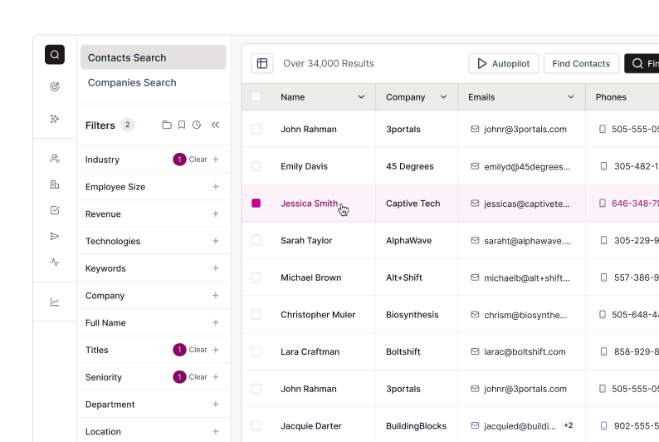
Task: Click larac@boltshift.com email text
Action: click(x=525, y=351)
